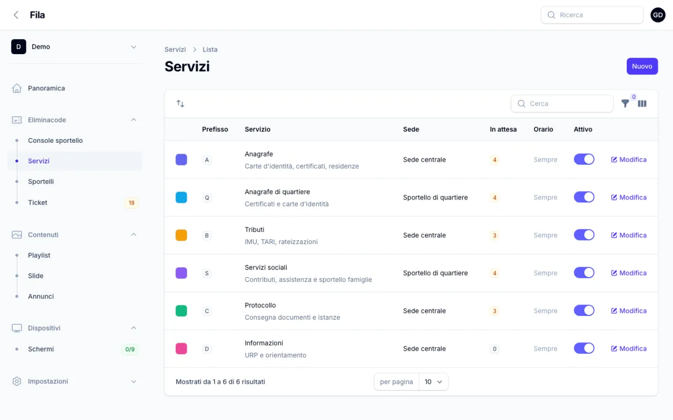Open Console sportello in sidebar

75,141
